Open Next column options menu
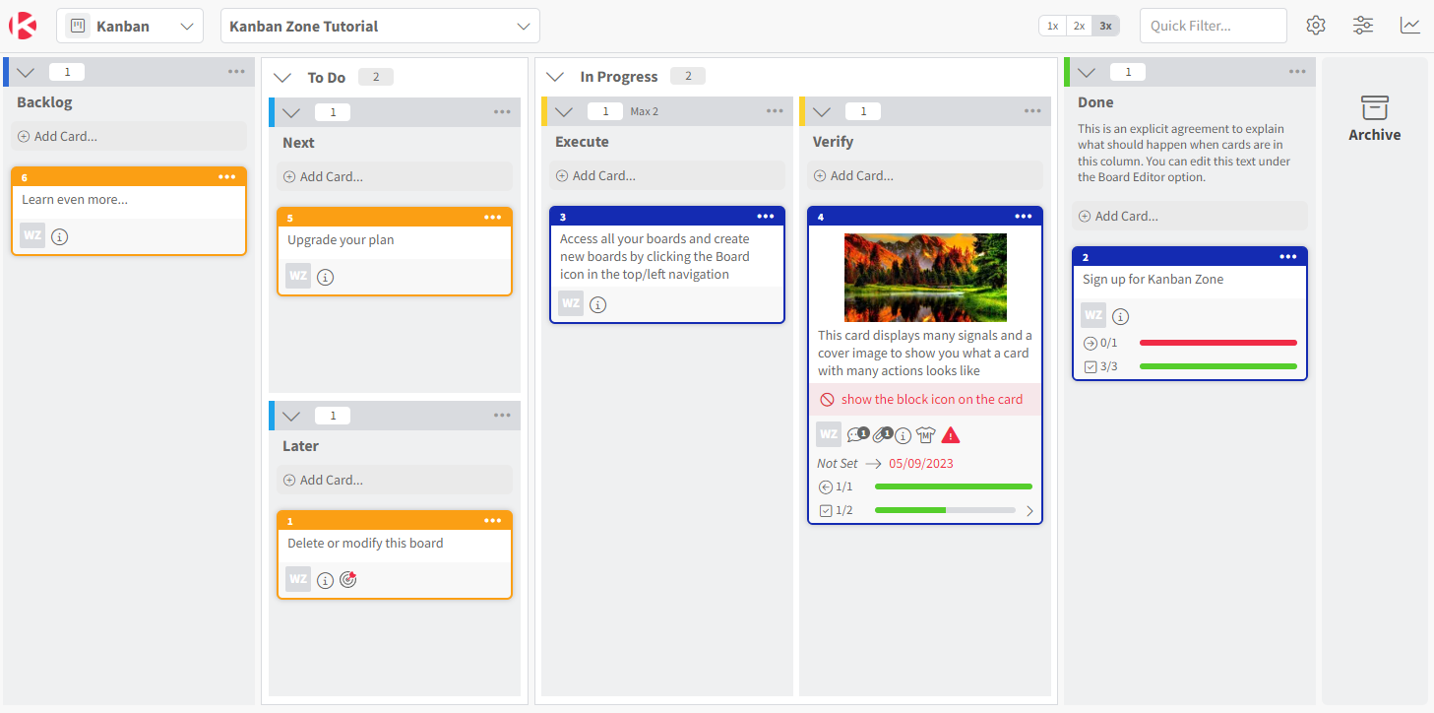The width and height of the screenshot is (1434, 713). coord(503,112)
